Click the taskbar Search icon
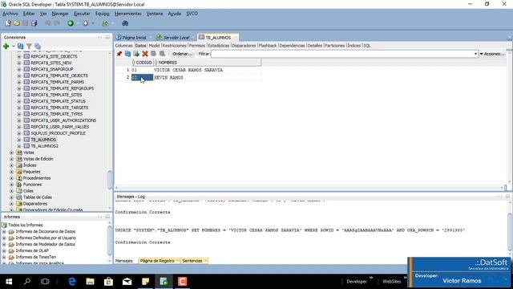Screen dimensions: 513x289 click(27, 282)
